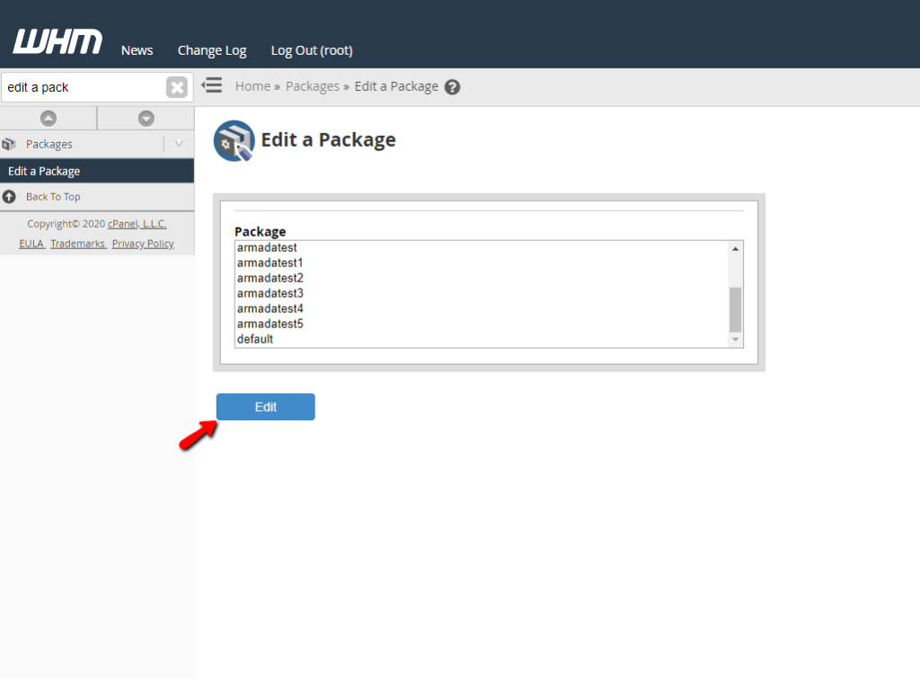The width and height of the screenshot is (920, 679).
Task: Open the Change Log link
Action: [x=212, y=50]
